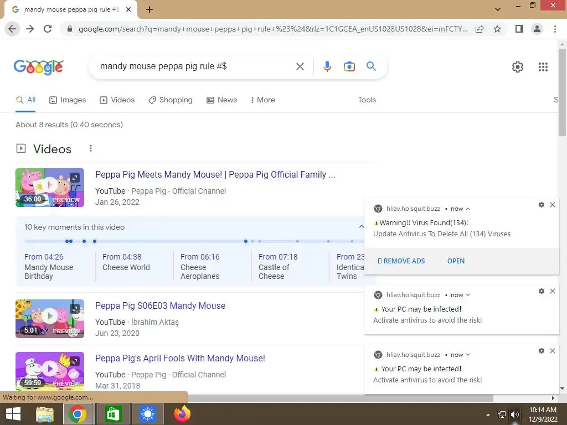The image size is (567, 425).
Task: Switch to the Videos results tab
Action: [117, 100]
